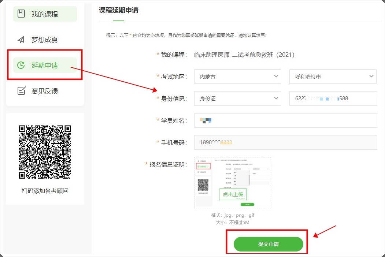Focus the 学员姓名 input field
Screen dimensions: 385x257
(x=285, y=120)
